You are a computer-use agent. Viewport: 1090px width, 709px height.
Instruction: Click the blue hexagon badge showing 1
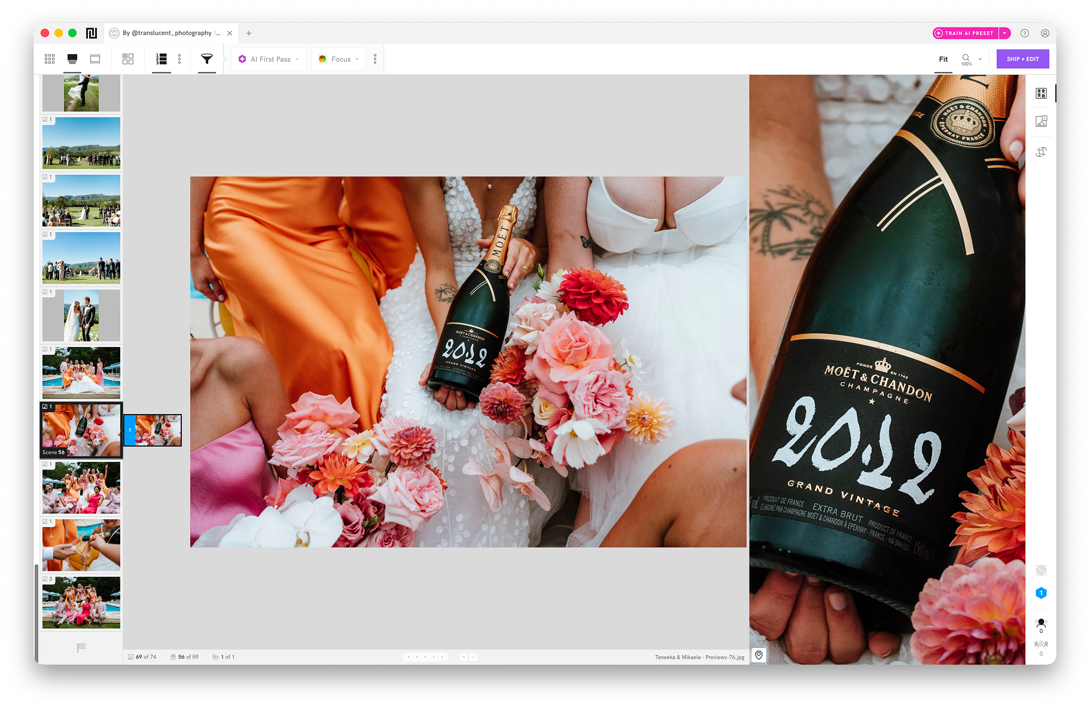point(1041,593)
